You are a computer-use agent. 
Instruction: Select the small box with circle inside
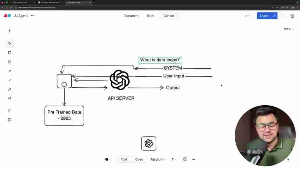coord(64,81)
